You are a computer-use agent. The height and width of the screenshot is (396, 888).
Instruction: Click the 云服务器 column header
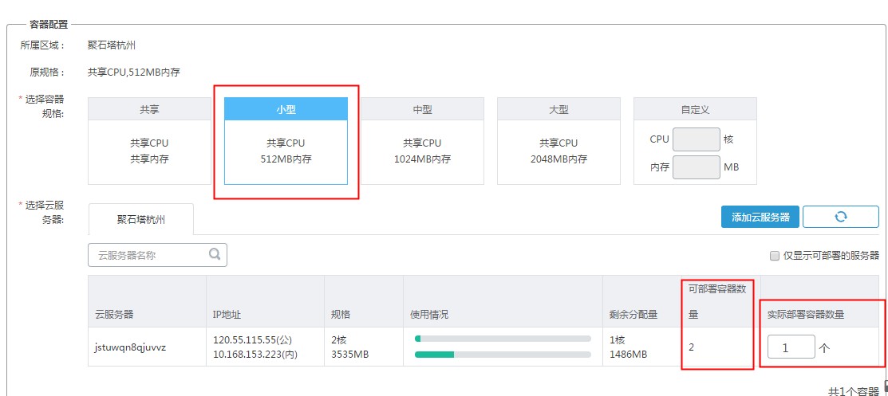pos(116,314)
